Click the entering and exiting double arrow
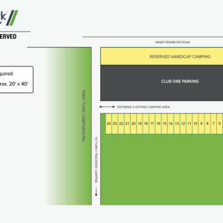 (107, 107)
